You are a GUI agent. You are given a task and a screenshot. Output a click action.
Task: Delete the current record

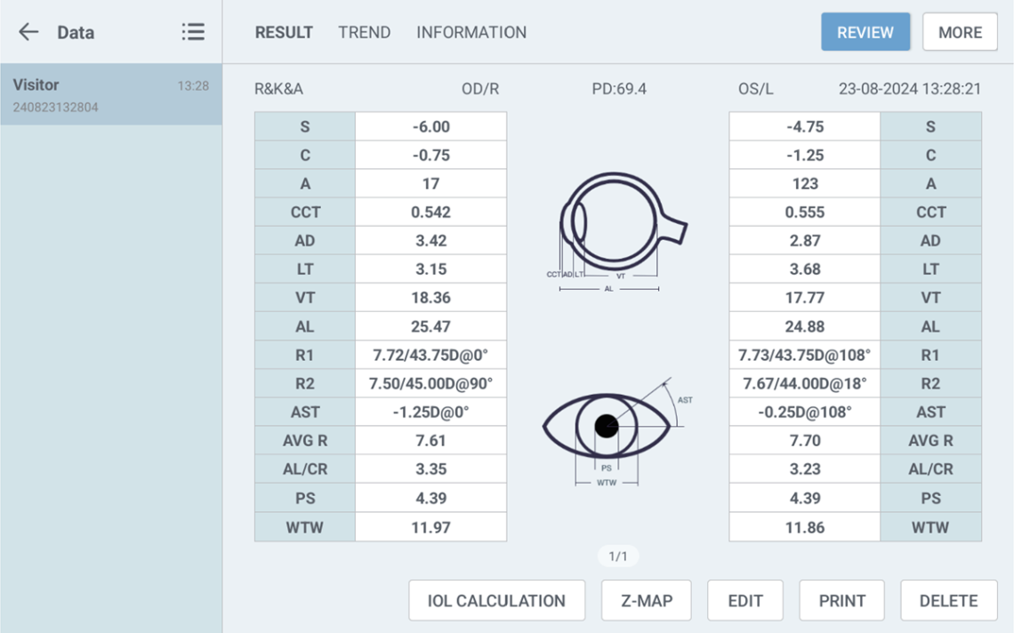tap(948, 601)
